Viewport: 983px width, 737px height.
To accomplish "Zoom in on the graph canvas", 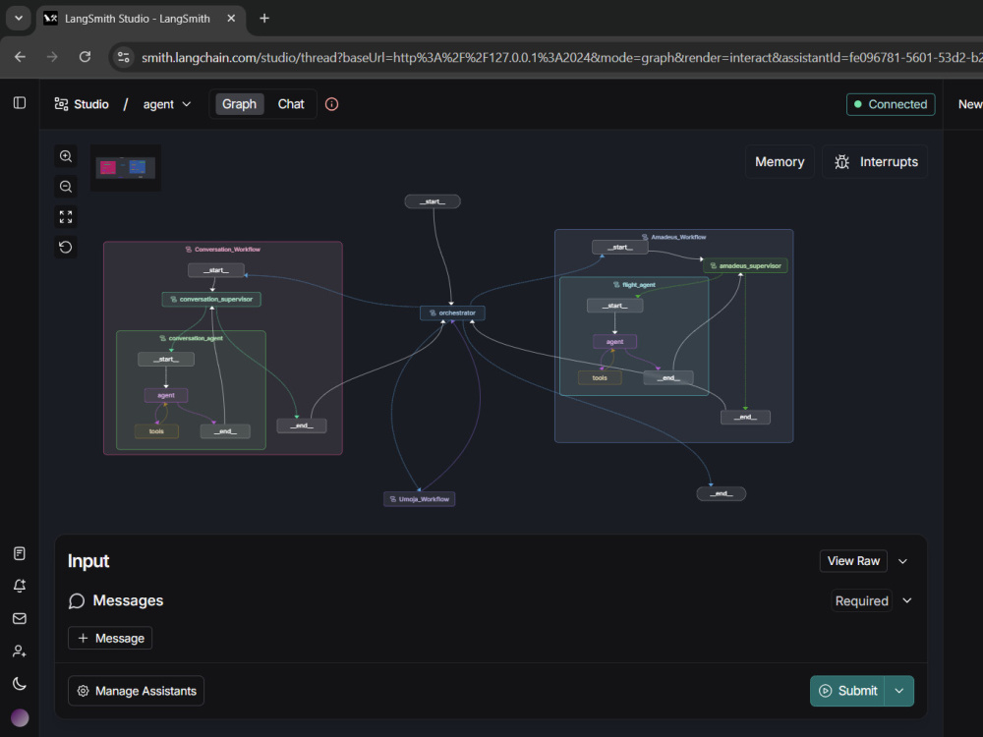I will pyautogui.click(x=66, y=156).
